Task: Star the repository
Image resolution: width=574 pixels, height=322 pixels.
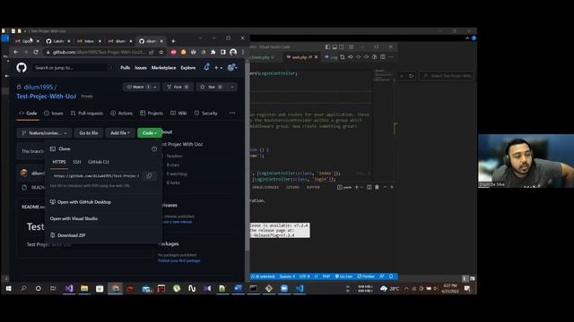Action: point(211,87)
